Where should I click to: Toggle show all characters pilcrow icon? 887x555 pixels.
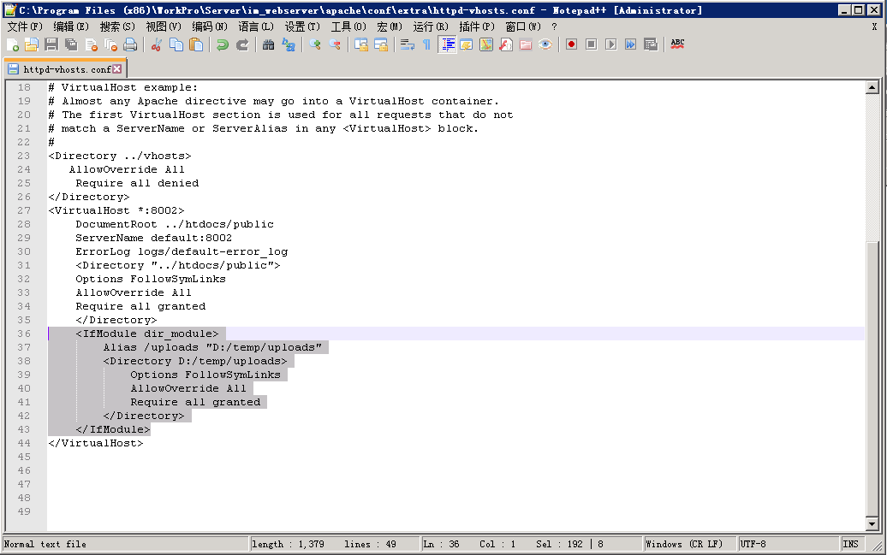pos(426,44)
